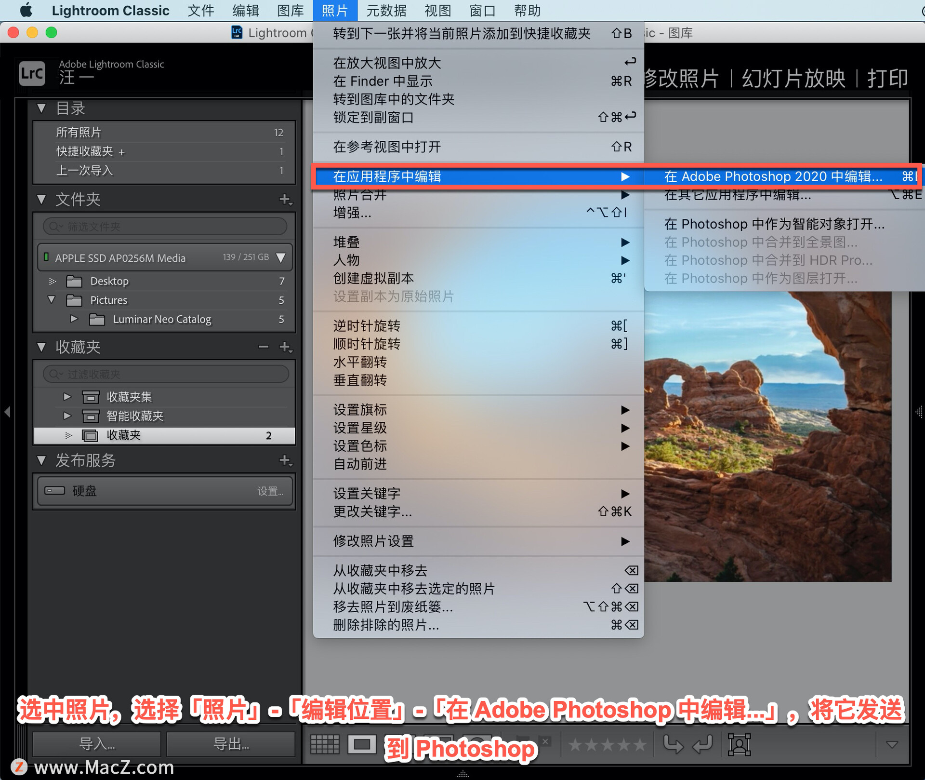Viewport: 925px width, 780px height.
Task: Click the collection set icon
Action: pyautogui.click(x=91, y=397)
